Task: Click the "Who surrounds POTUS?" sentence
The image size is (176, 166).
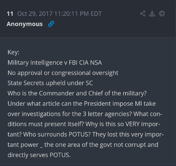Action: (x=57, y=134)
